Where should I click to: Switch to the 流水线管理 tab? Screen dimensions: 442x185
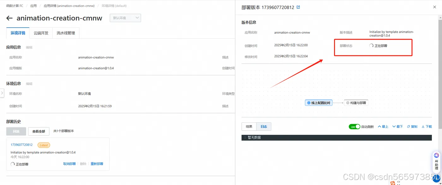coord(66,33)
